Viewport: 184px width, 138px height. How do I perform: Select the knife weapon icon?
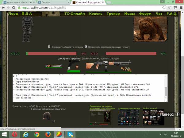[x=51, y=66]
